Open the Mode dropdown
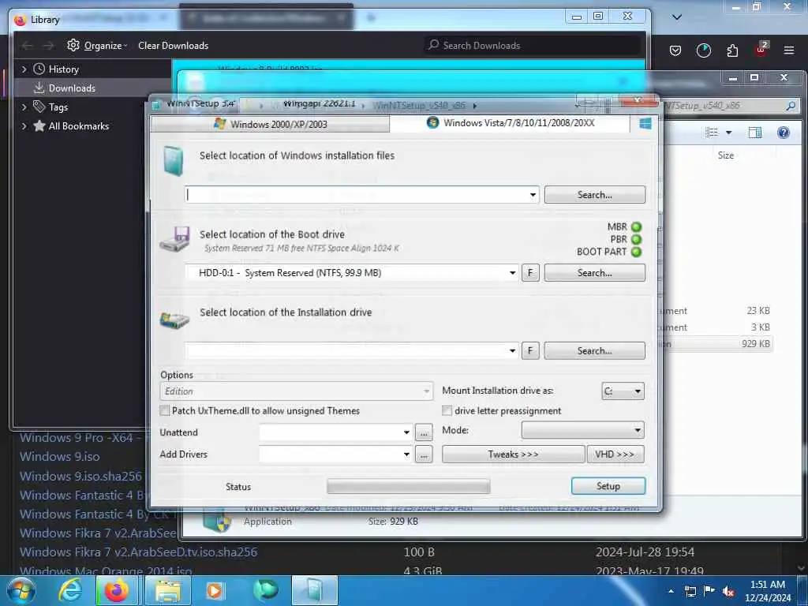 (583, 430)
